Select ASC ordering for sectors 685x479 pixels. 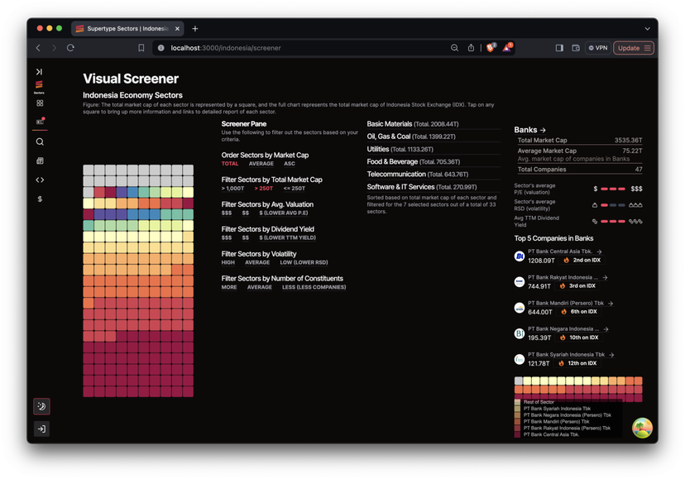pos(290,164)
